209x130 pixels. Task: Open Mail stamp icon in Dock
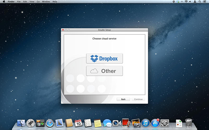coord(59,123)
